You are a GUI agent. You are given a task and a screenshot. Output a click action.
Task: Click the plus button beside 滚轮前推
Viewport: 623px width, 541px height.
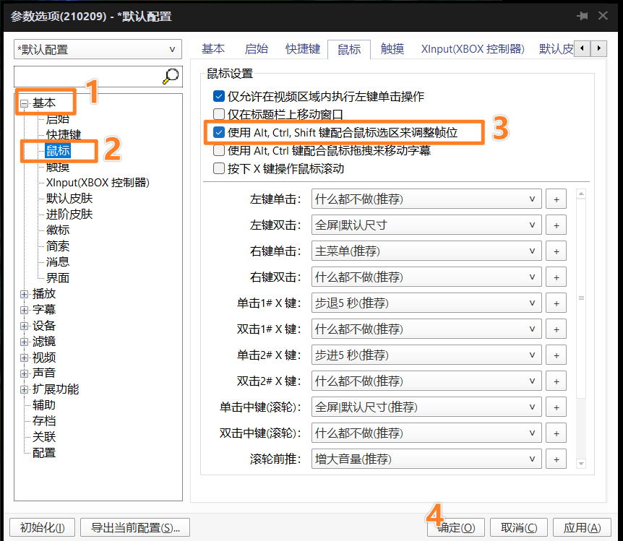tap(556, 459)
